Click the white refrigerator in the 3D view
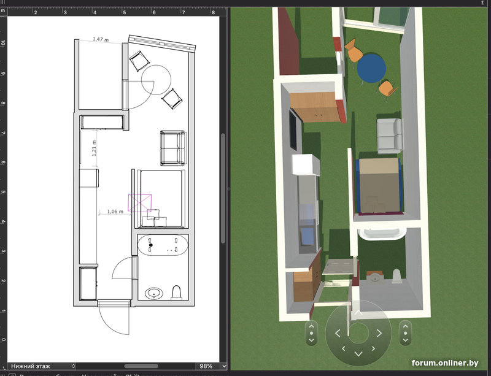The height and width of the screenshot is (376, 491). 306,164
